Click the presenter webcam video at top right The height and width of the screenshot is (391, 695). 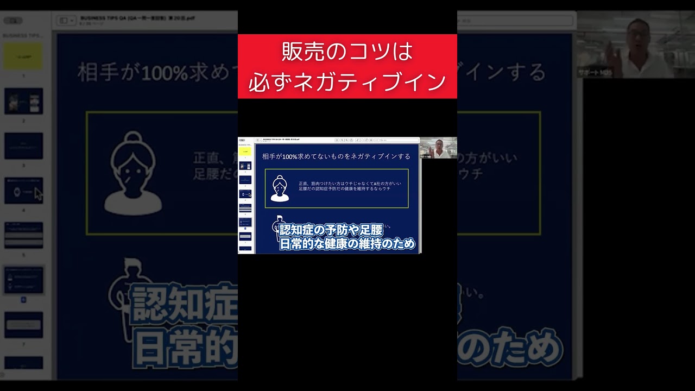(635, 46)
